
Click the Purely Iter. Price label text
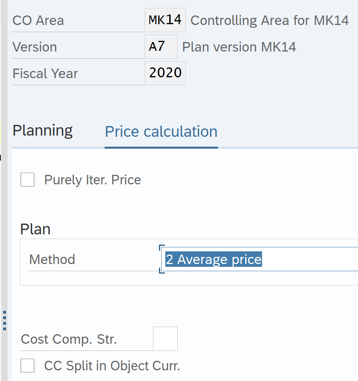[92, 180]
